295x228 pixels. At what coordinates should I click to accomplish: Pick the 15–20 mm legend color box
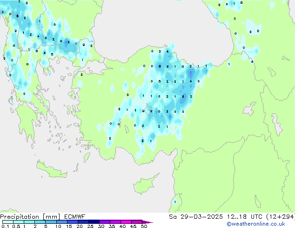tap(72, 222)
